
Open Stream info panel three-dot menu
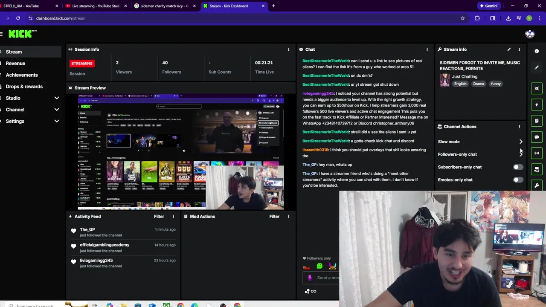(x=519, y=49)
